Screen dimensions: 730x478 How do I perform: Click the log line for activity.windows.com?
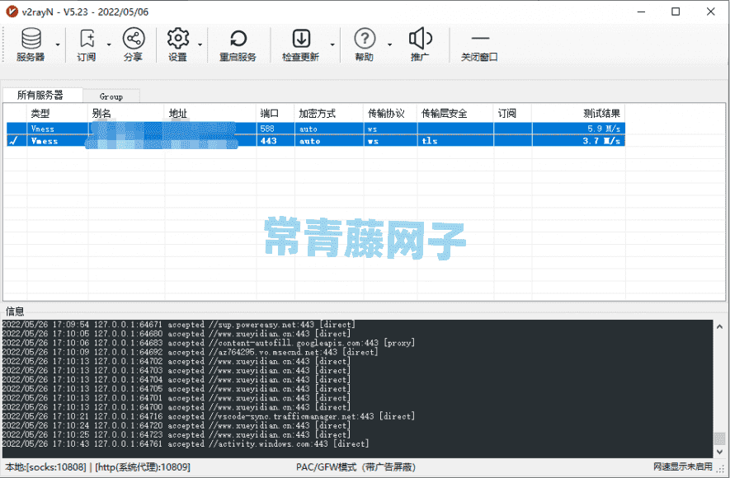pyautogui.click(x=186, y=443)
